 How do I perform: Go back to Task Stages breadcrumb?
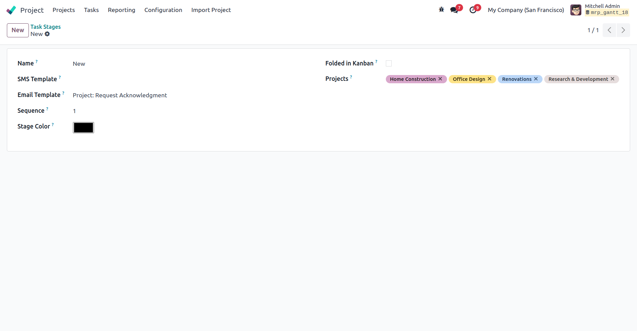tap(45, 27)
